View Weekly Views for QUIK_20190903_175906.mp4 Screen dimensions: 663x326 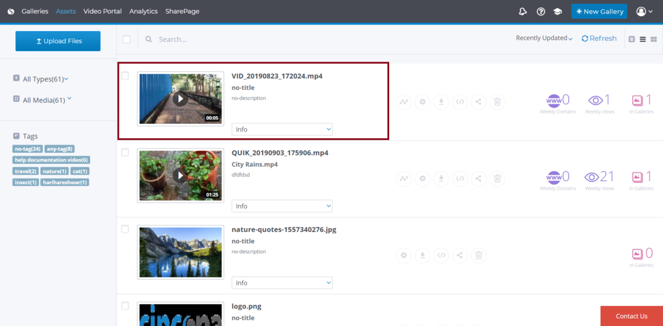(x=600, y=180)
